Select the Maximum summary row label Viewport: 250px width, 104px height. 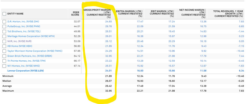tap(8, 91)
